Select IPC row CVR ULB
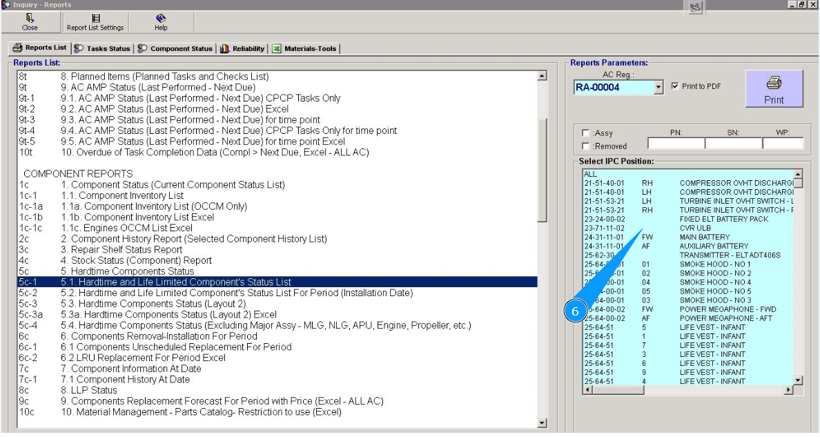820x437 pixels. click(688, 229)
